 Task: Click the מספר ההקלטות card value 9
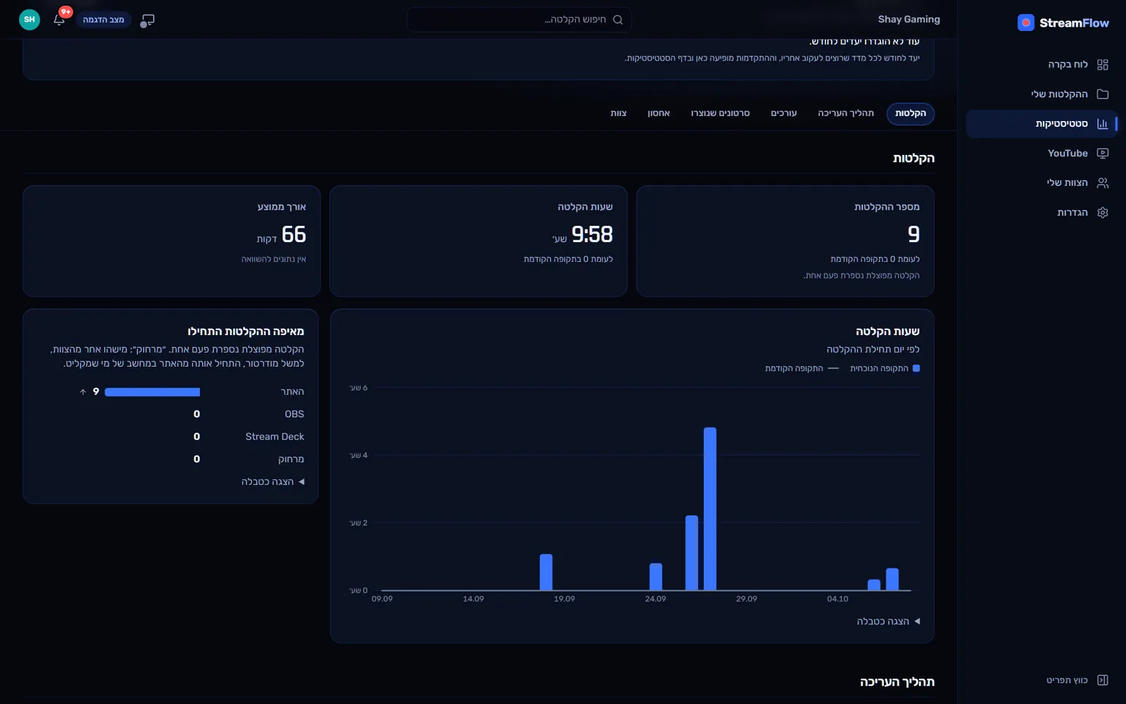913,234
